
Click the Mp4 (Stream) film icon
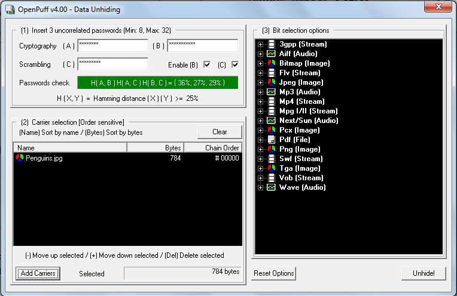[x=272, y=101]
